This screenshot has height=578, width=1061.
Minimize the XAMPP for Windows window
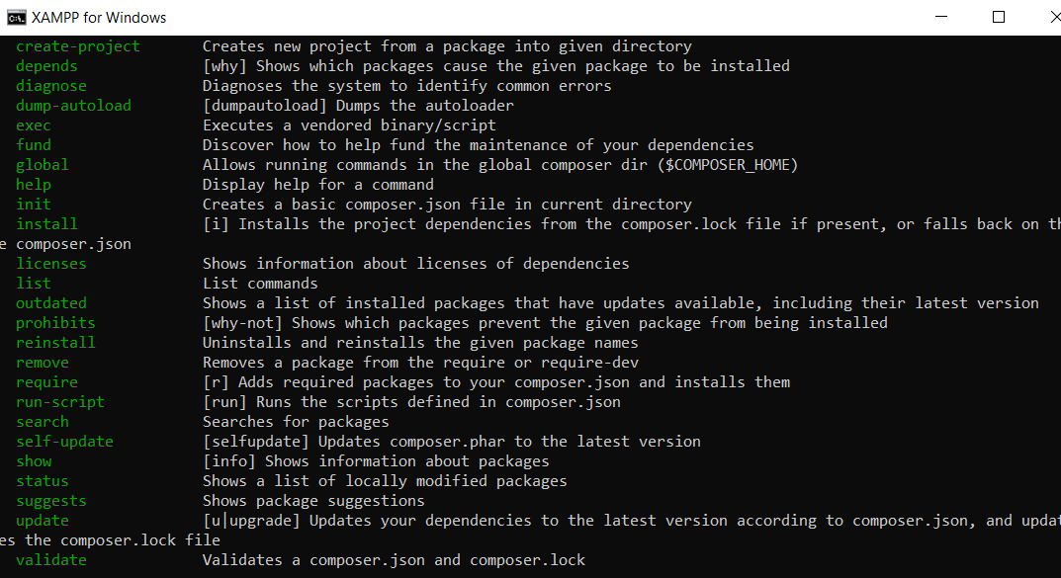click(941, 17)
